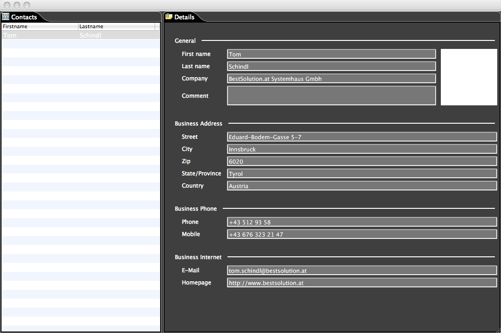
Task: Edit the Last name field
Action: (x=331, y=66)
